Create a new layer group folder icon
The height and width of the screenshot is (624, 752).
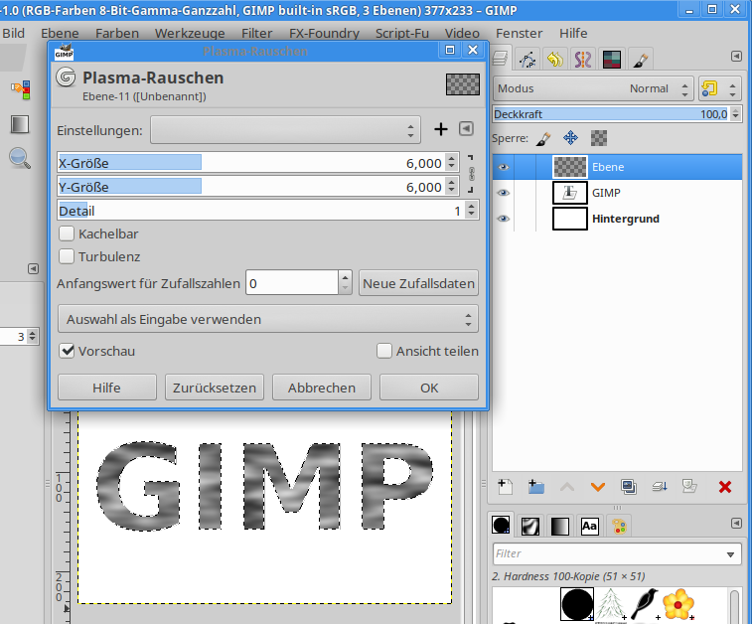535,487
